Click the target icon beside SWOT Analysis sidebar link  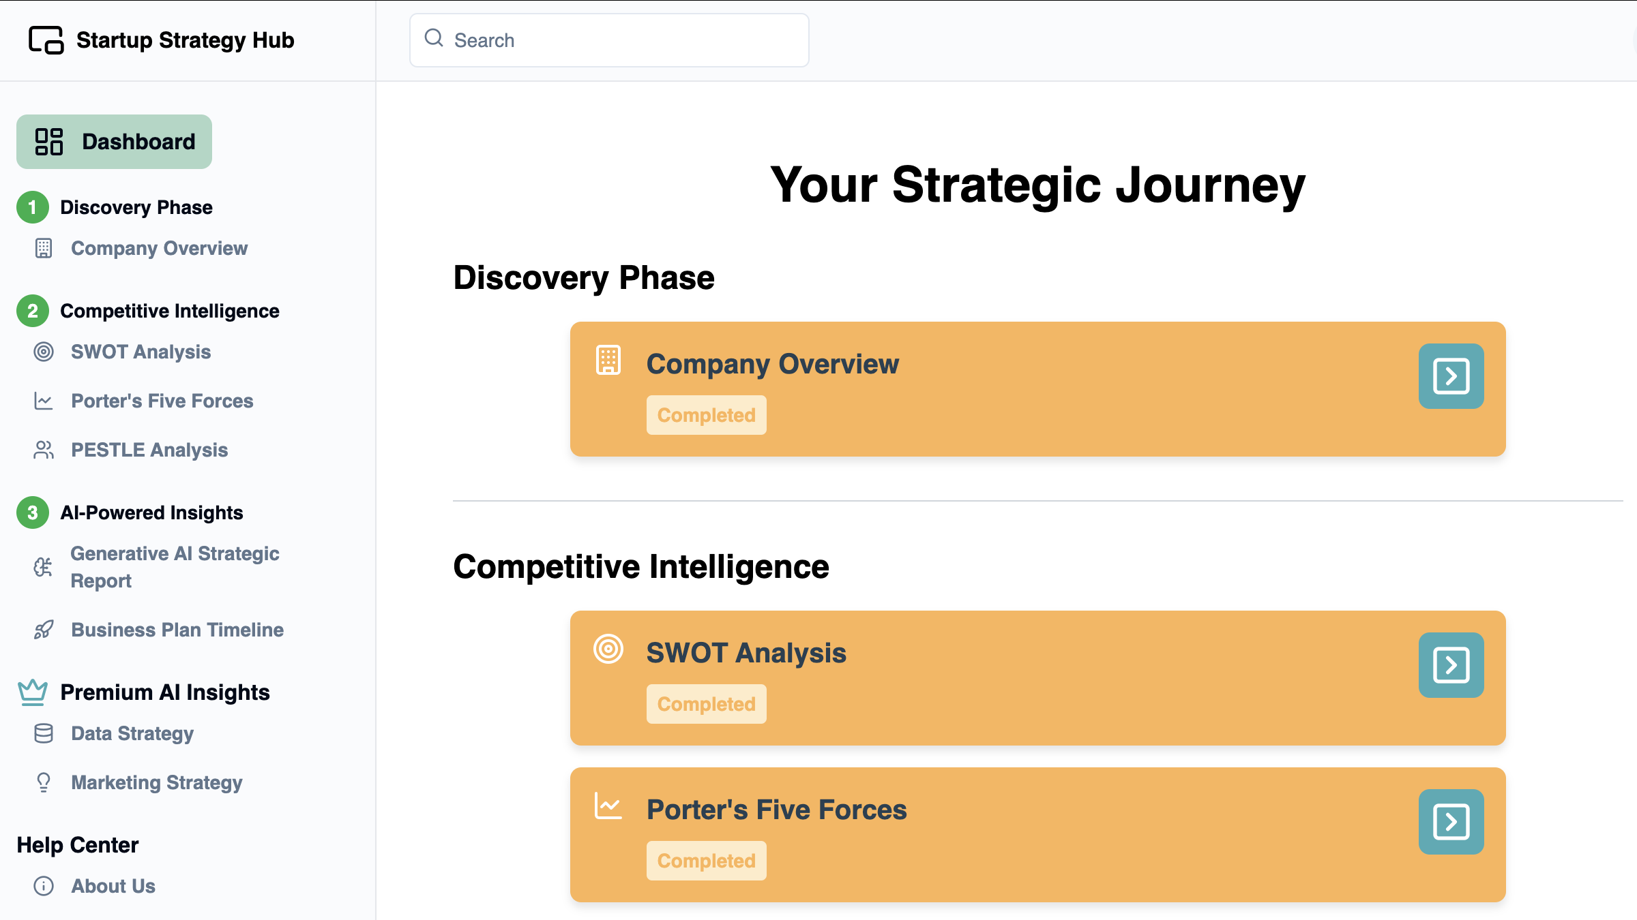(x=44, y=352)
